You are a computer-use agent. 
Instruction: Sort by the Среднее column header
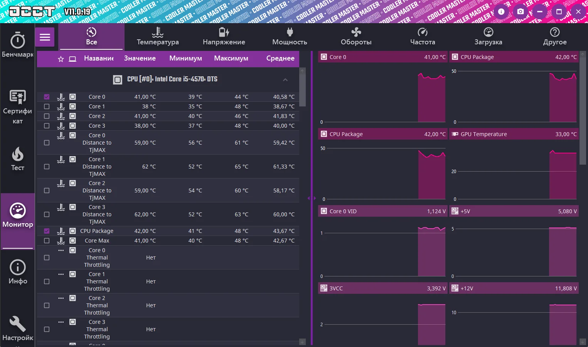click(x=280, y=59)
